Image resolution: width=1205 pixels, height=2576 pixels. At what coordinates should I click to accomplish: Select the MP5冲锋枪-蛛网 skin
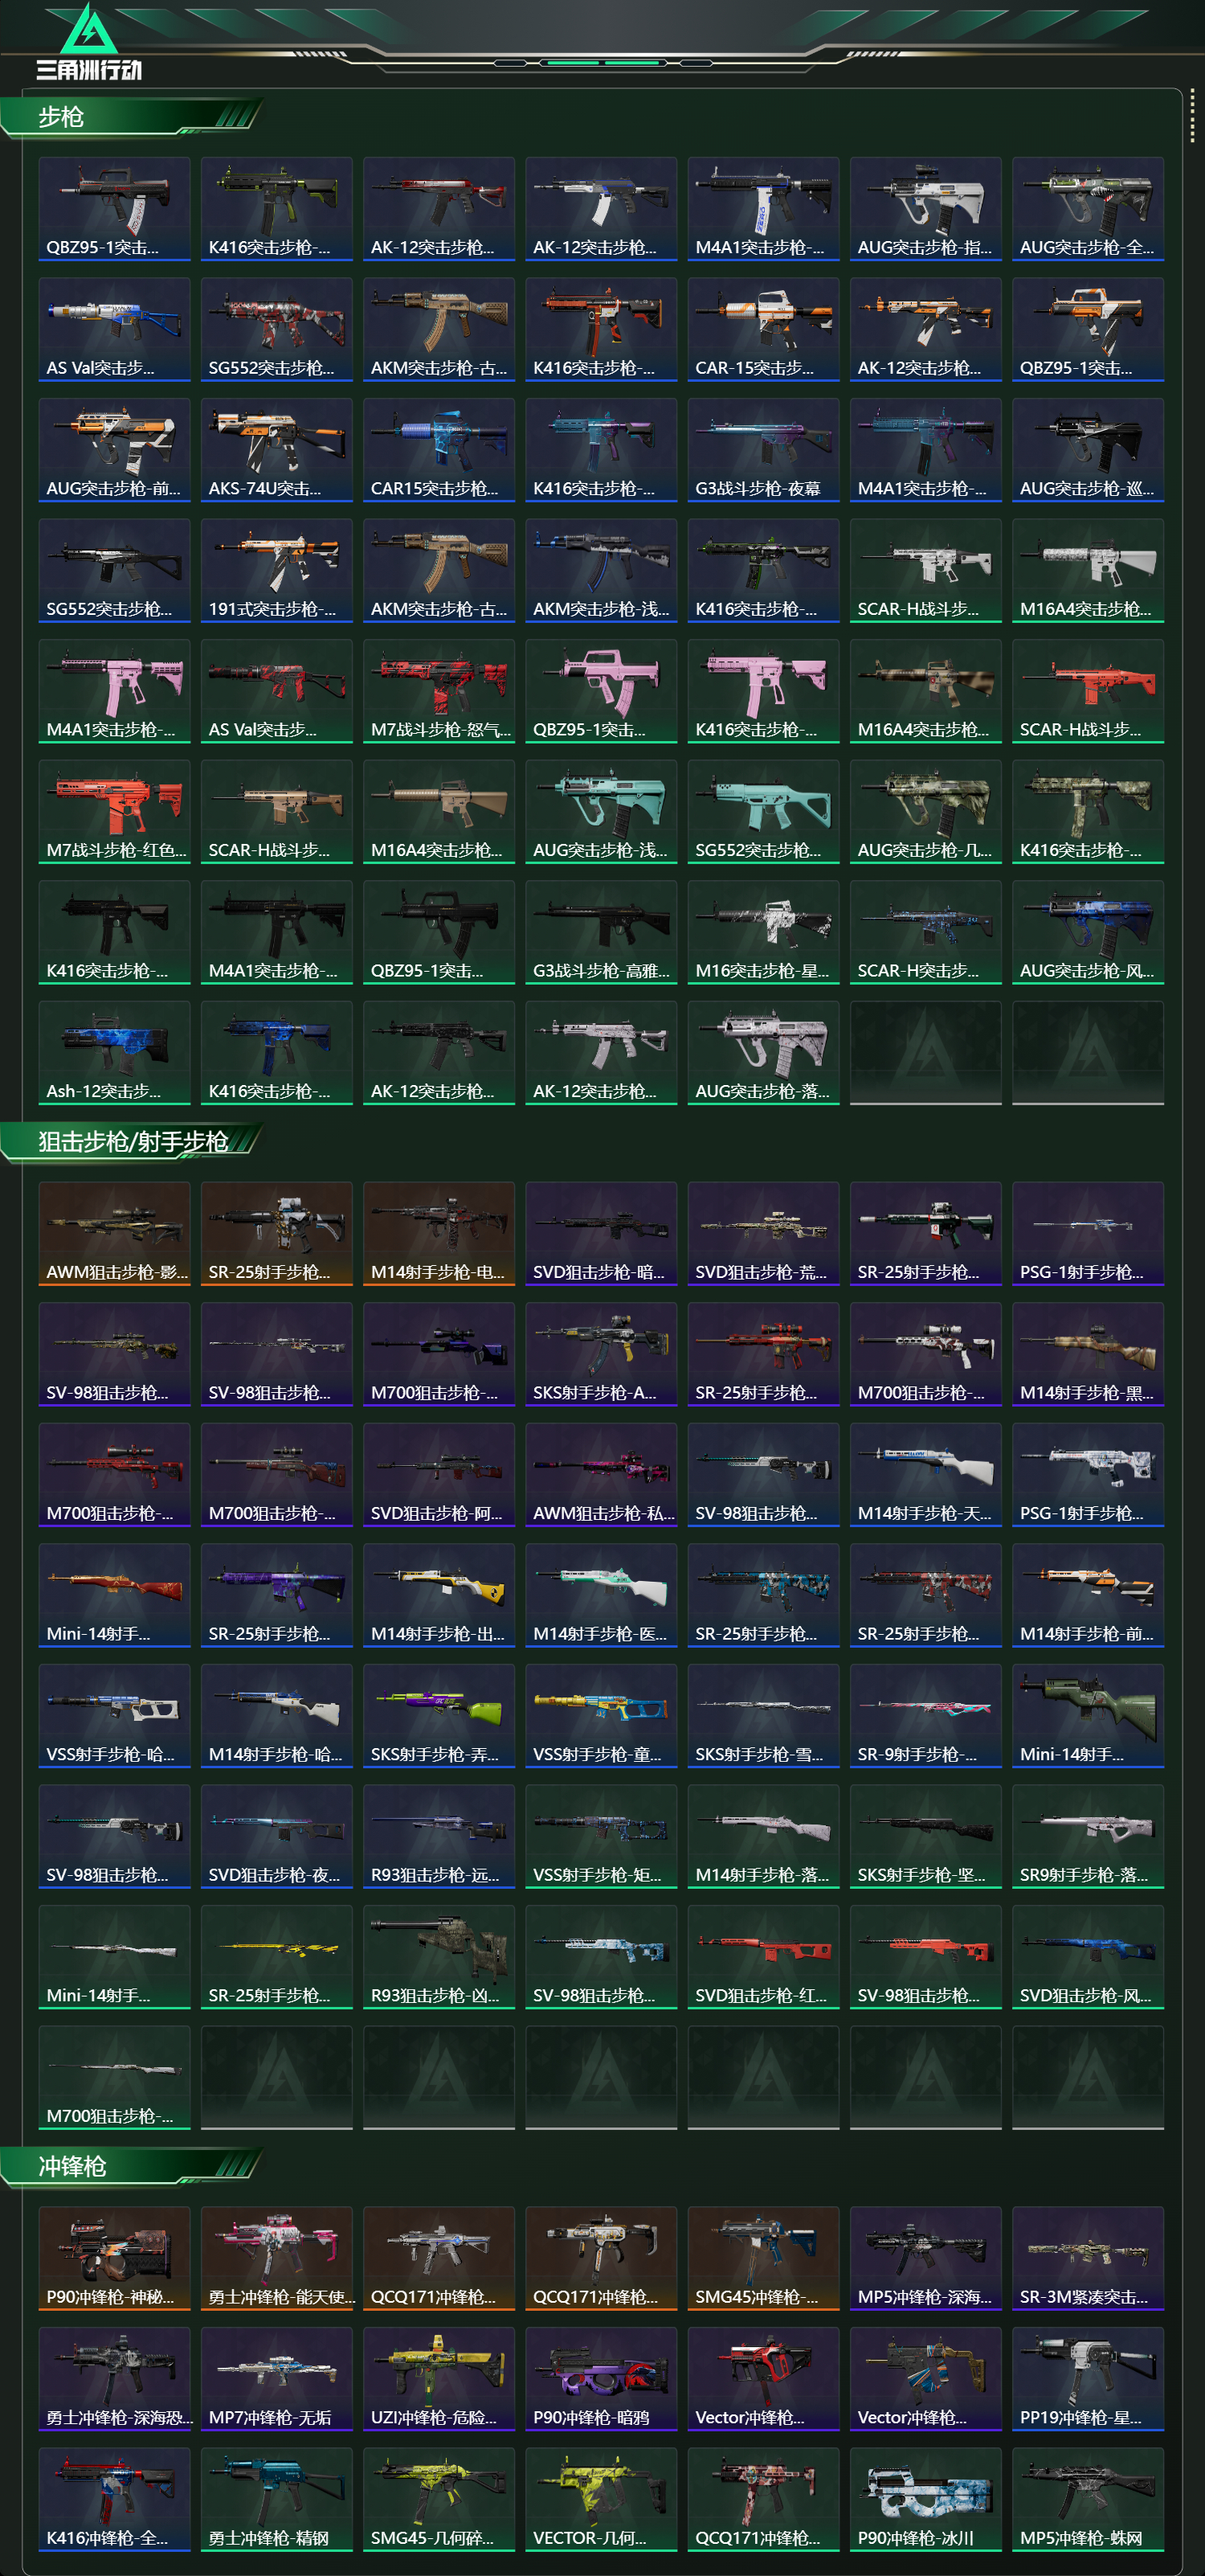tap(1088, 2500)
